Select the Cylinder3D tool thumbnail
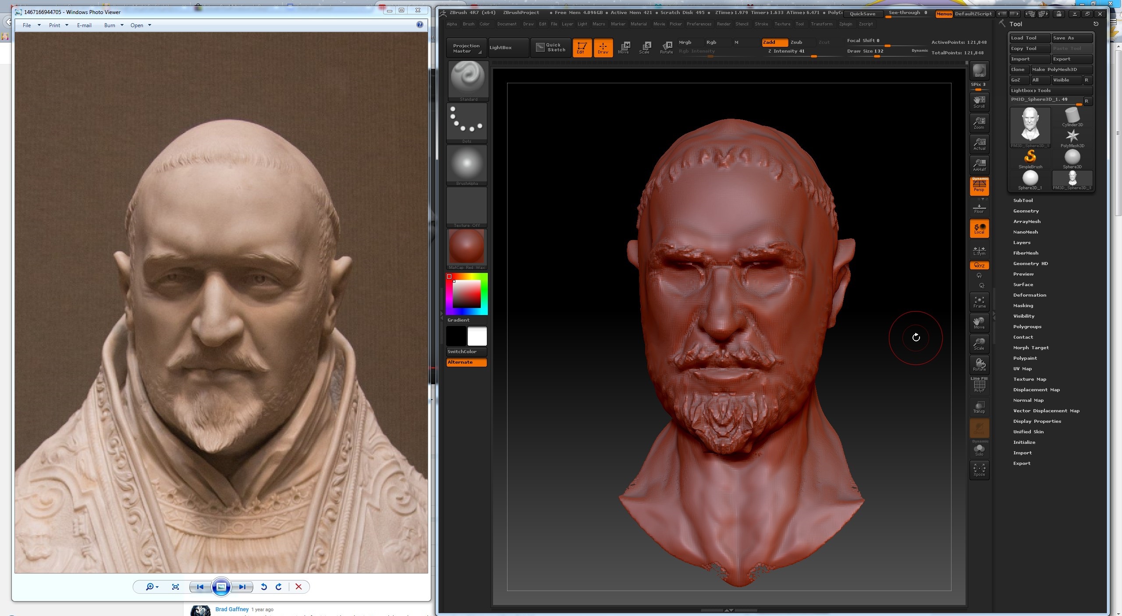The image size is (1122, 616). (x=1072, y=117)
